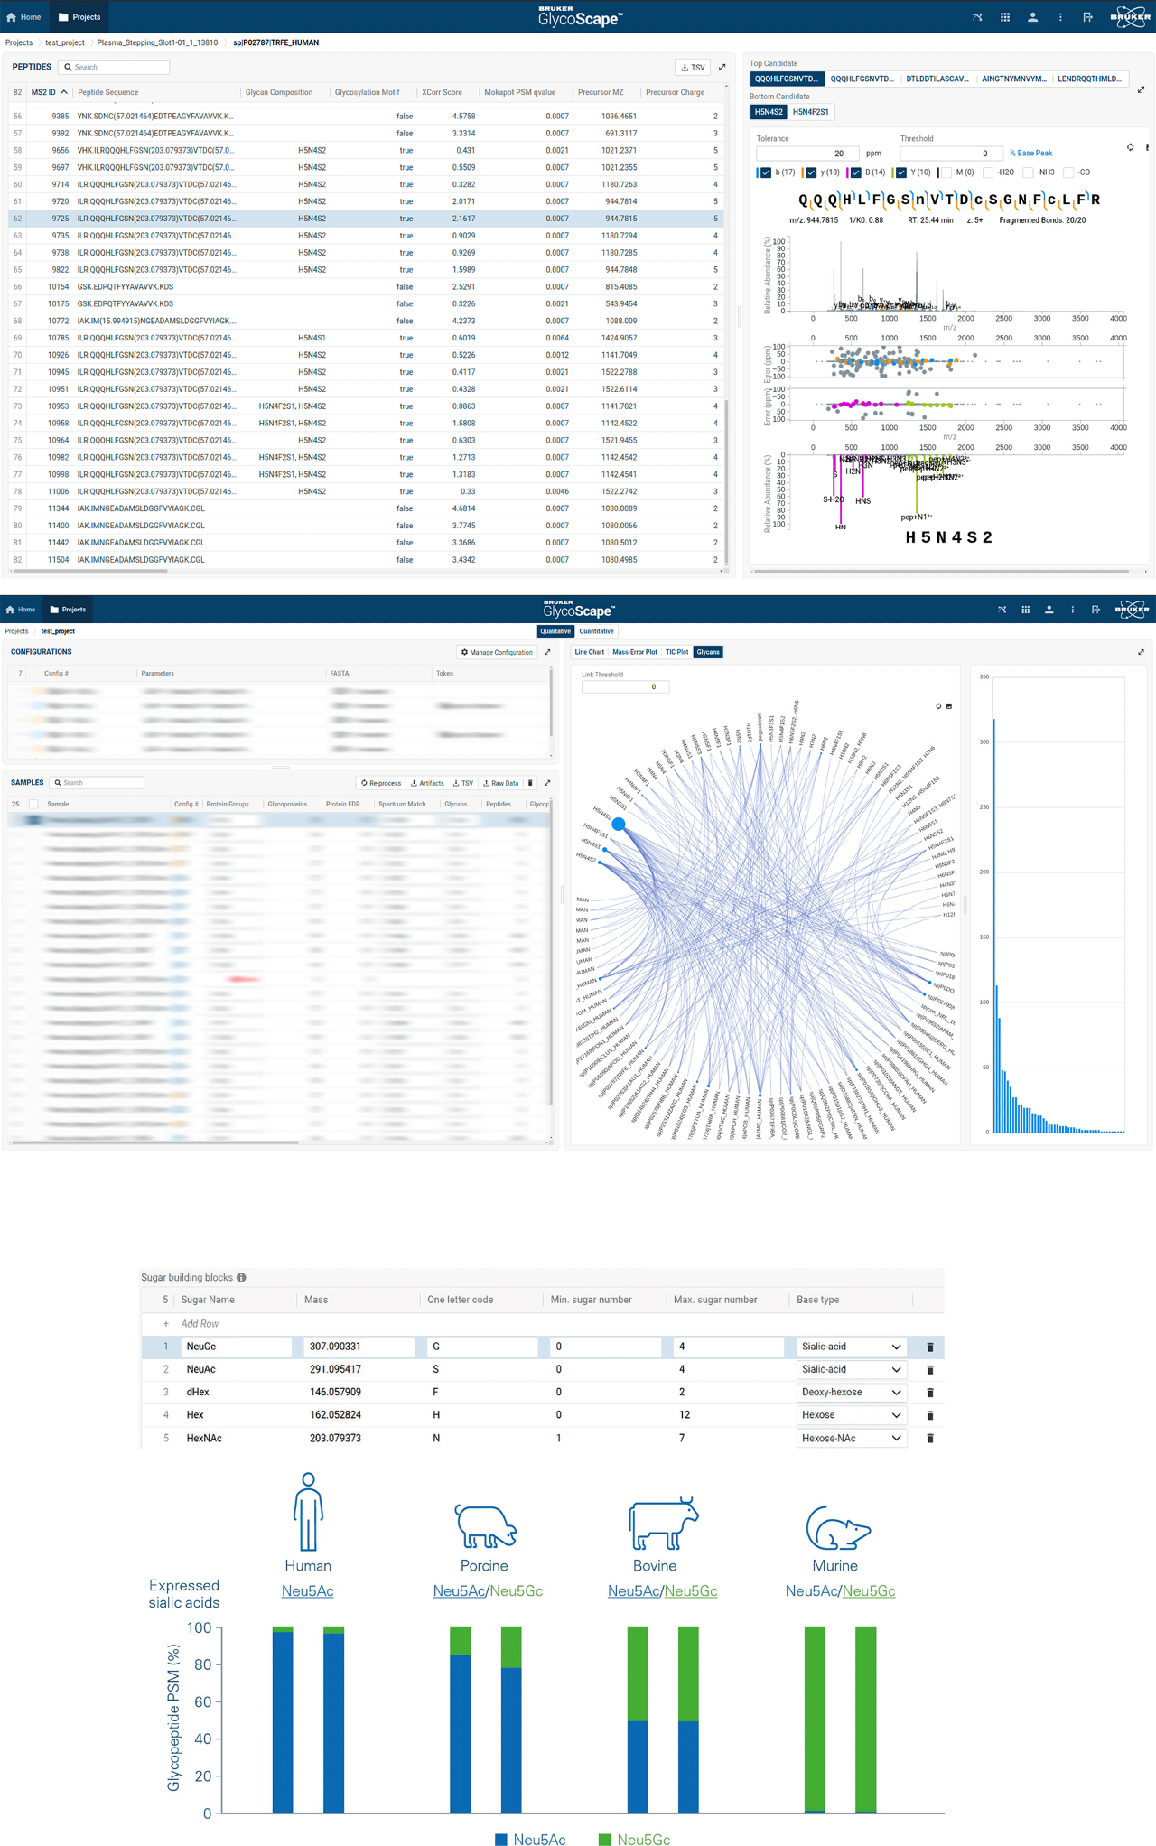Image resolution: width=1156 pixels, height=1846 pixels.
Task: Open base type dropdown for NeuGc
Action: (x=851, y=1347)
